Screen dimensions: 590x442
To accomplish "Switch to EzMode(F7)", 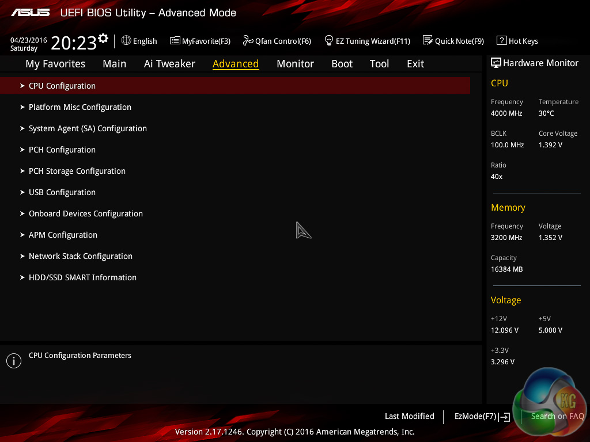I will [482, 416].
